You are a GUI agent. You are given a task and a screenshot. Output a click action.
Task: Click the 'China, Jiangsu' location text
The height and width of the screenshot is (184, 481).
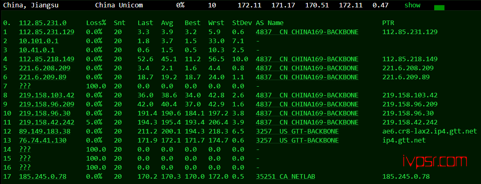31,5
